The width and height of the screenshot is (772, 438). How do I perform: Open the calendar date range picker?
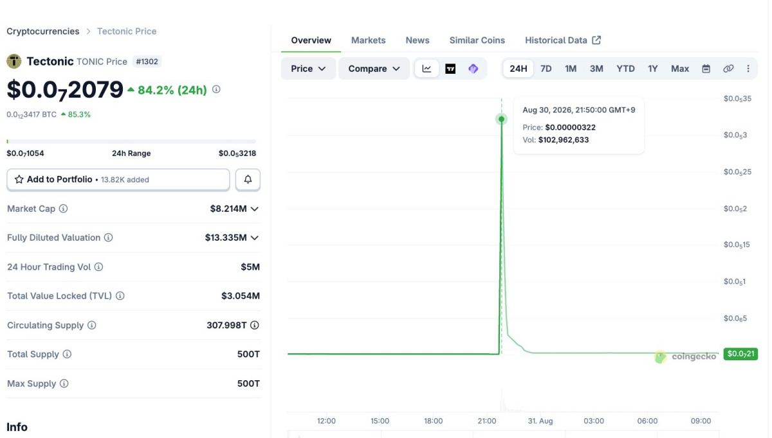[706, 69]
